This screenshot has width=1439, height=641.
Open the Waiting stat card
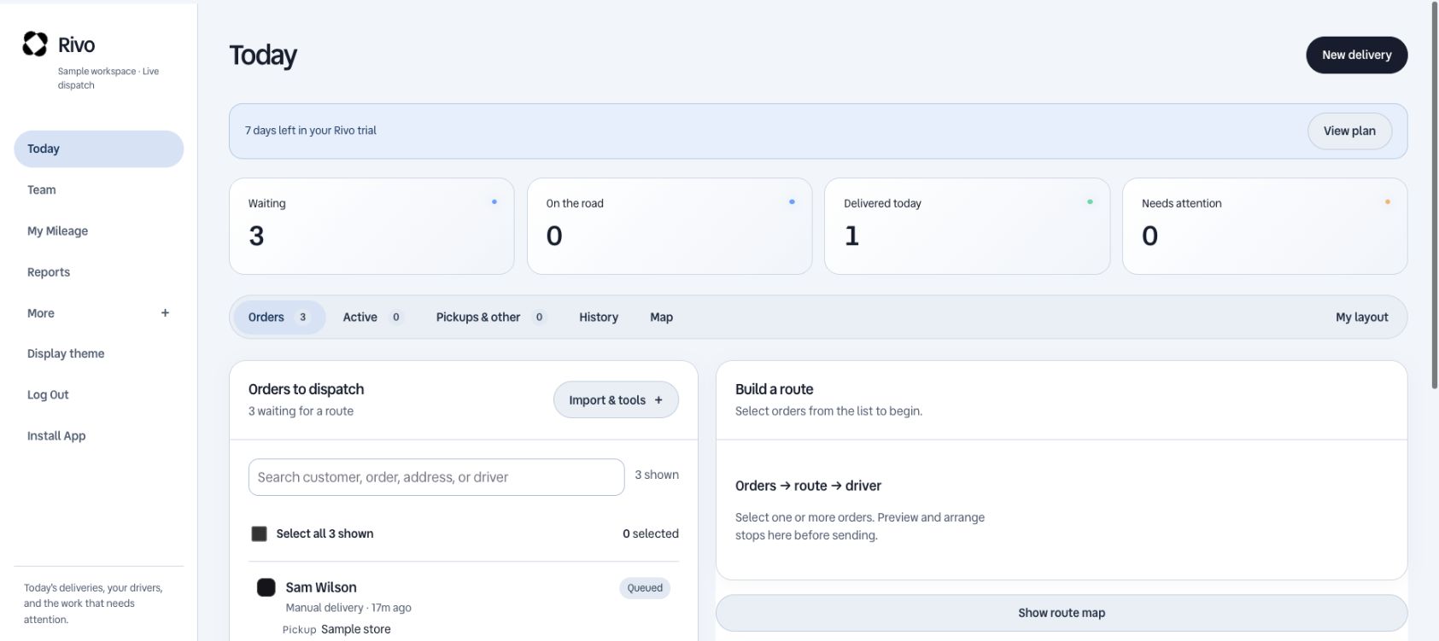click(371, 226)
